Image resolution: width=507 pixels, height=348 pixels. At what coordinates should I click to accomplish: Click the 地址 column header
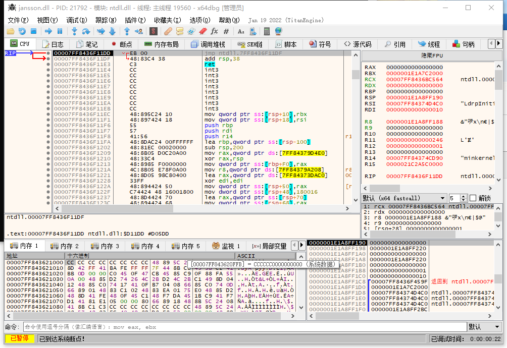coord(35,256)
